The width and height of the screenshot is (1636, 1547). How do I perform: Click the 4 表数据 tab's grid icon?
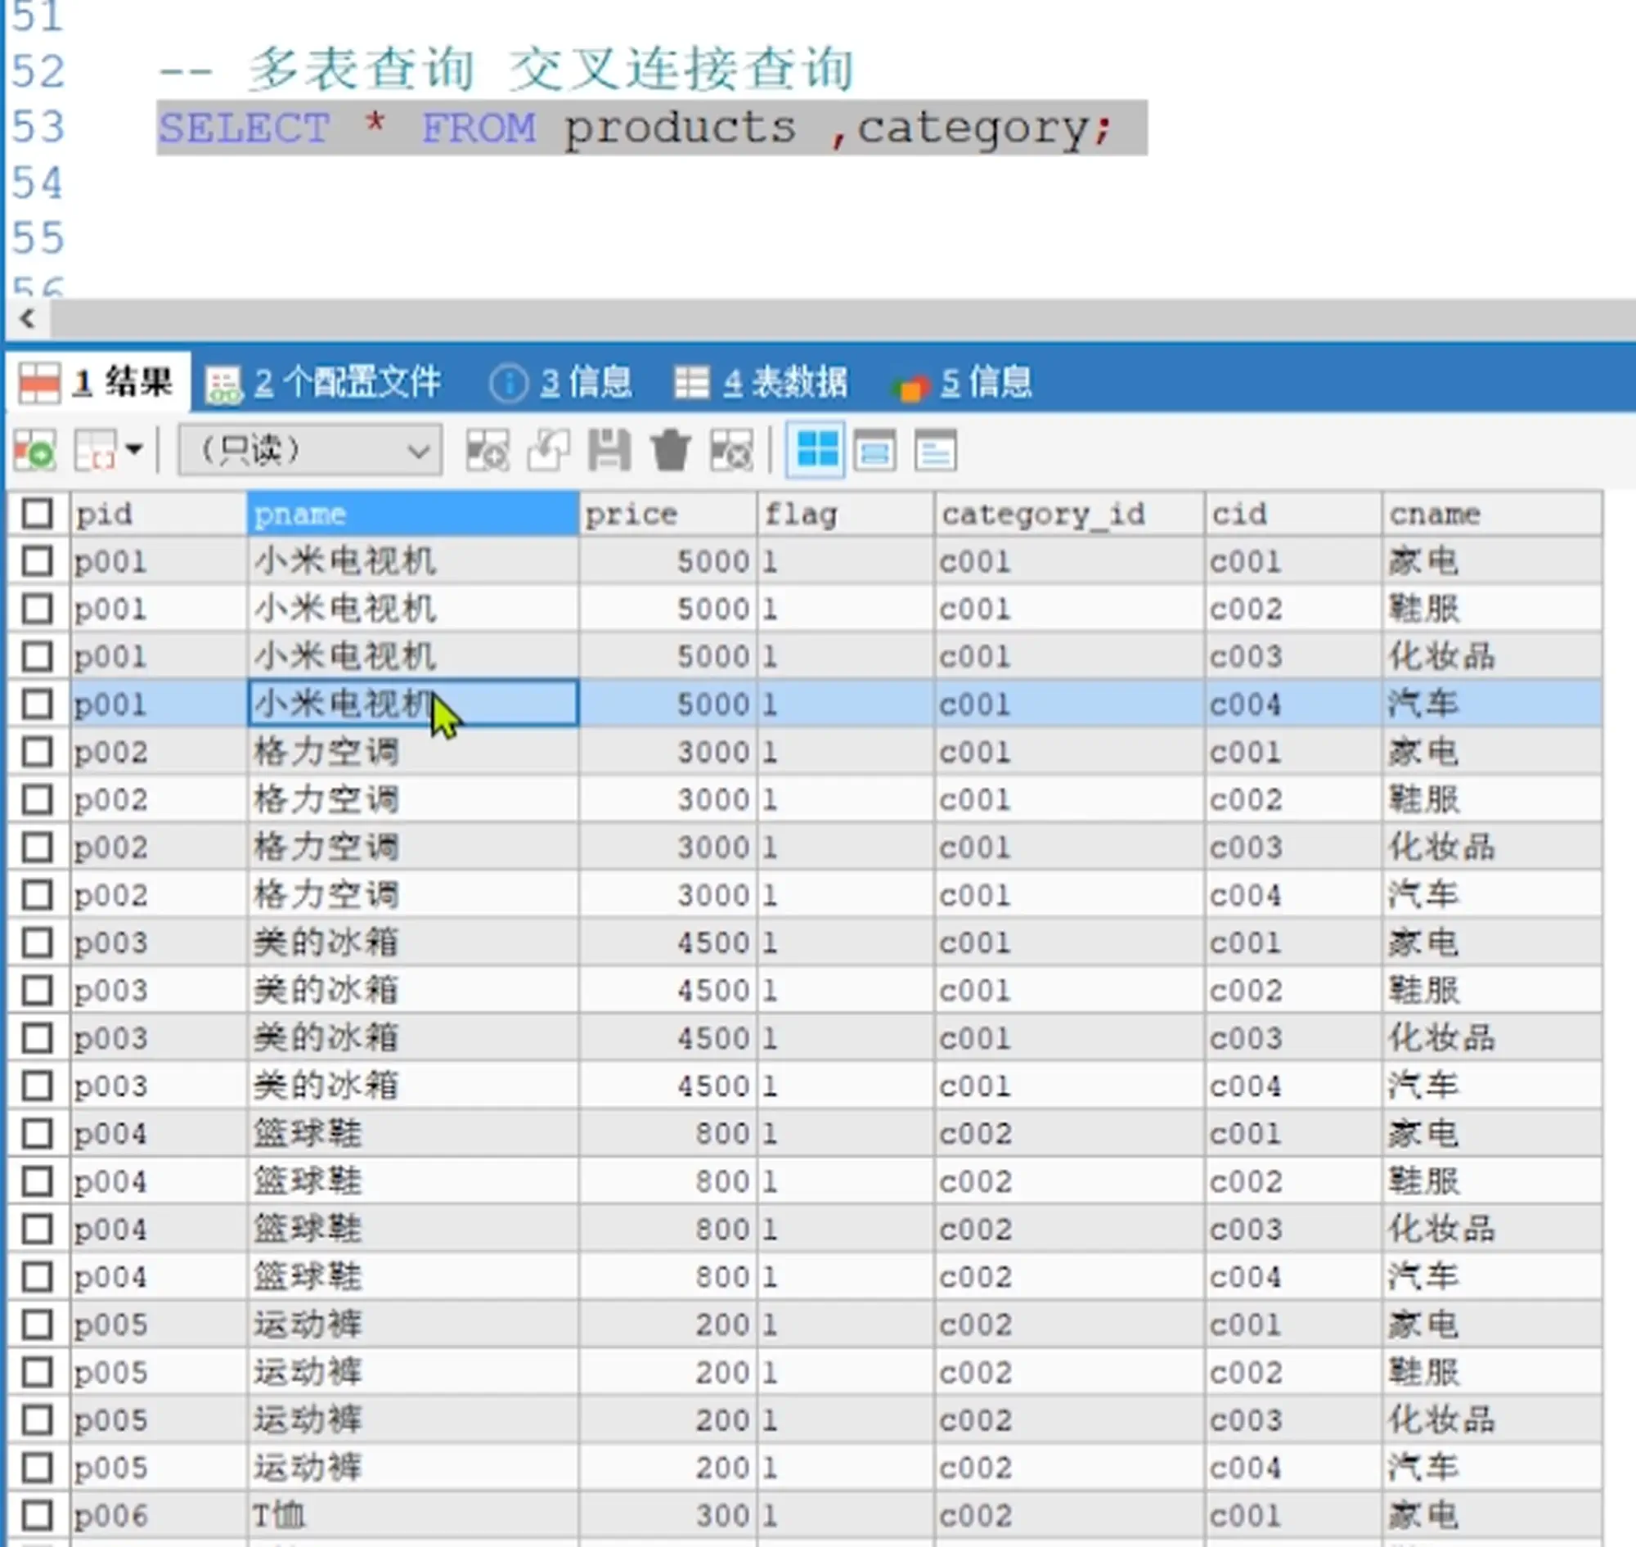tap(691, 383)
